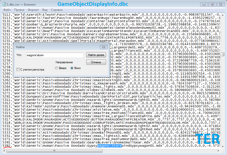Click Xmas_lights.mdx in line 5264

coord(109,87)
